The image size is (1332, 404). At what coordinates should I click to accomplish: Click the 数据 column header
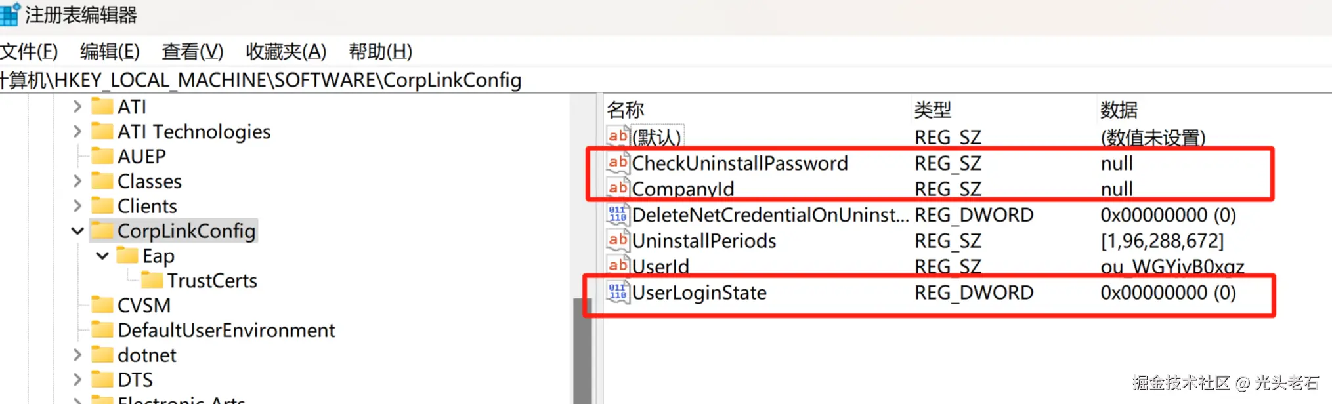pyautogui.click(x=1119, y=110)
